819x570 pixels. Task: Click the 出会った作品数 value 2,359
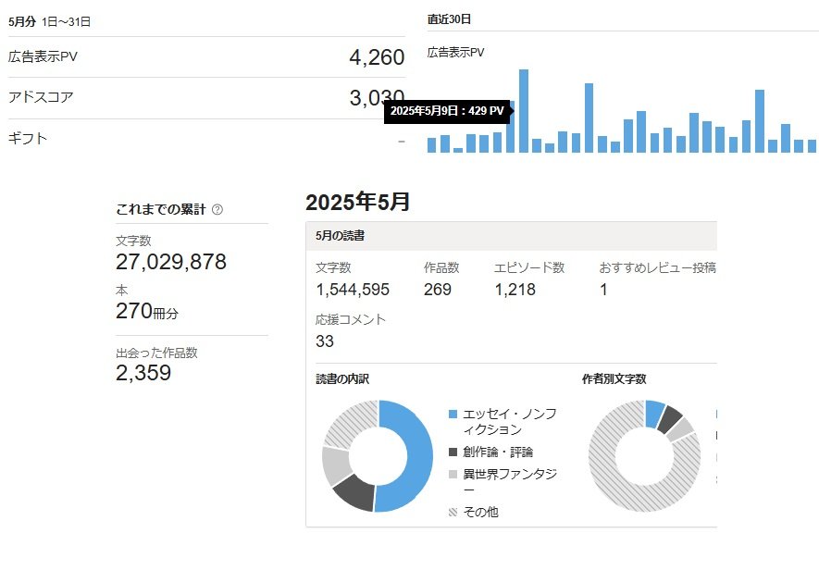point(143,373)
